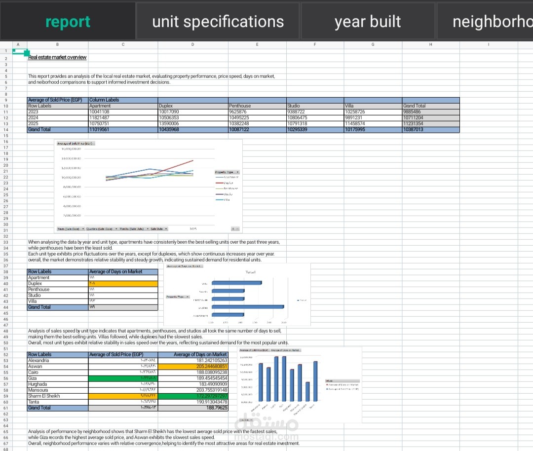Click cell with value 13590006

[193, 124]
